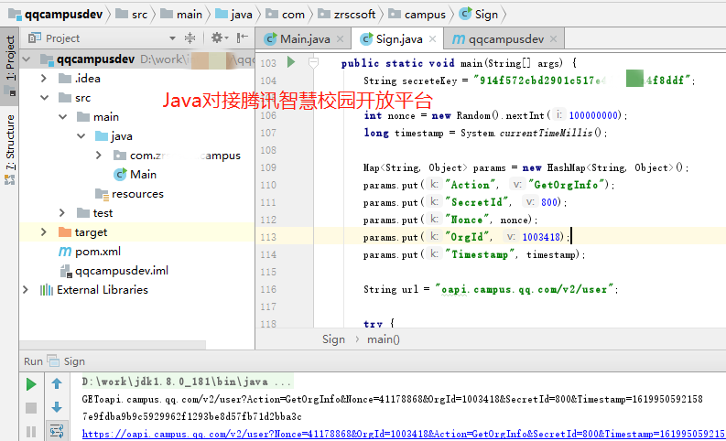Click java in the navigation breadcrumb

234,15
